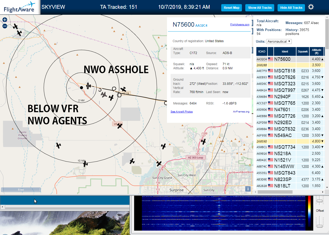This screenshot has height=235, width=329.
Task: Select the N47601 row
Action: 290,110
